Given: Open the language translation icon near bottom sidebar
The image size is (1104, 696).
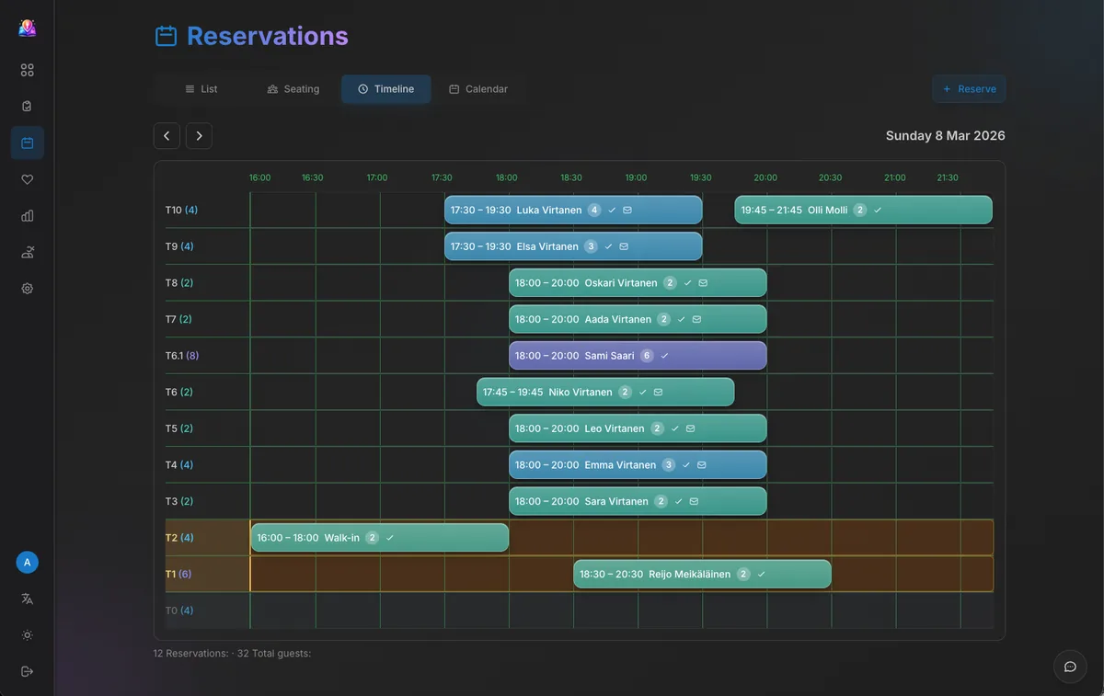Looking at the screenshot, I should [27, 599].
